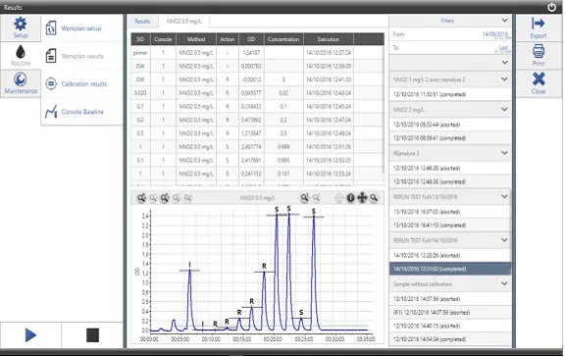565x357 pixels.
Task: Select the pan move-arrows tool
Action: coord(362,198)
